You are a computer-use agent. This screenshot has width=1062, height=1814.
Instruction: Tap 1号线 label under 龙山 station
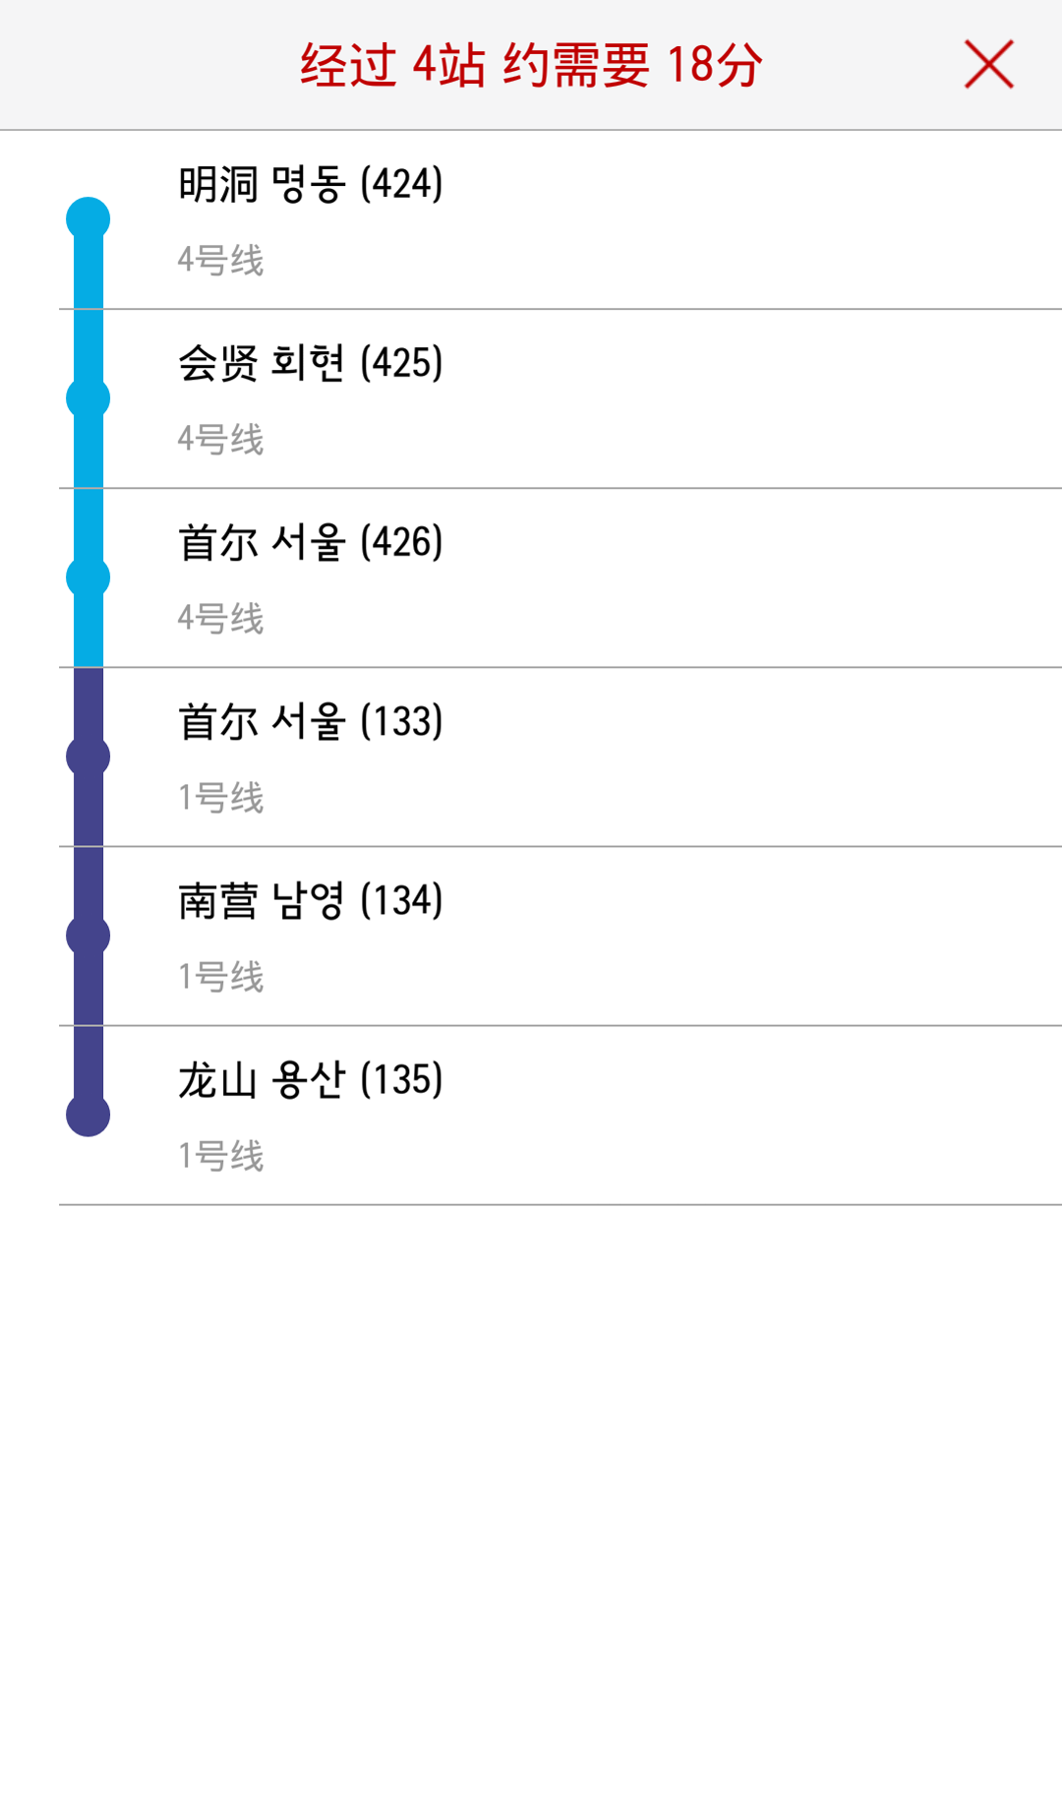point(220,1156)
